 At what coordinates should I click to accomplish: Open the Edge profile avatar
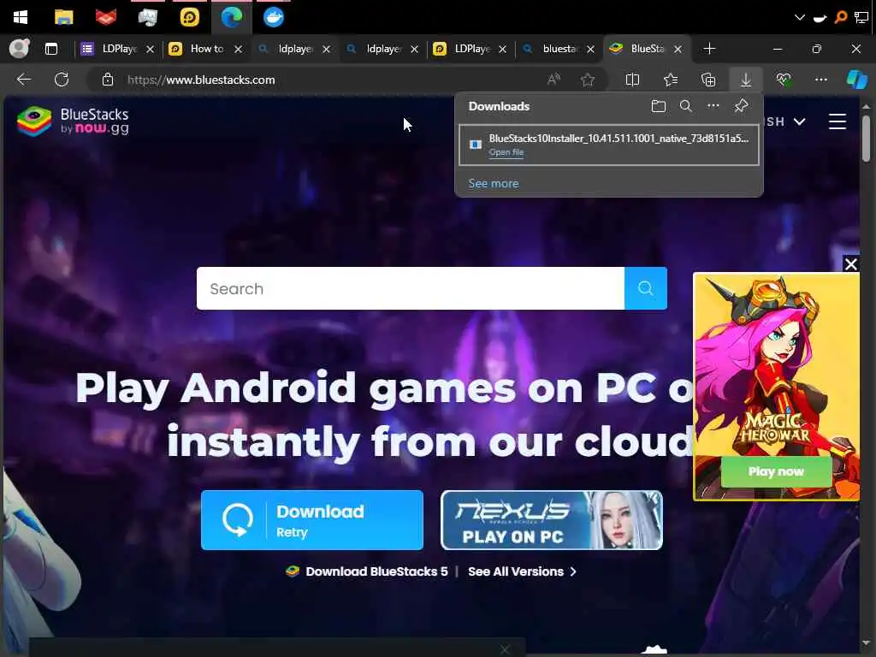(x=20, y=49)
